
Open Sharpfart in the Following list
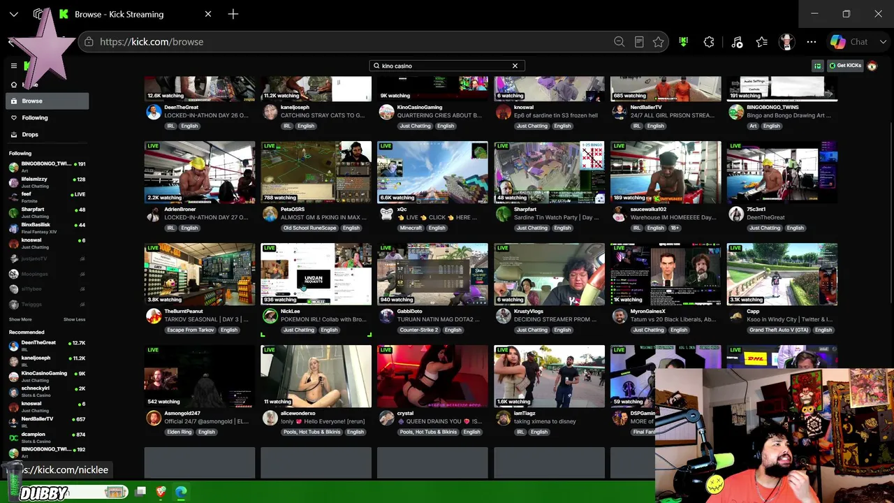47,212
